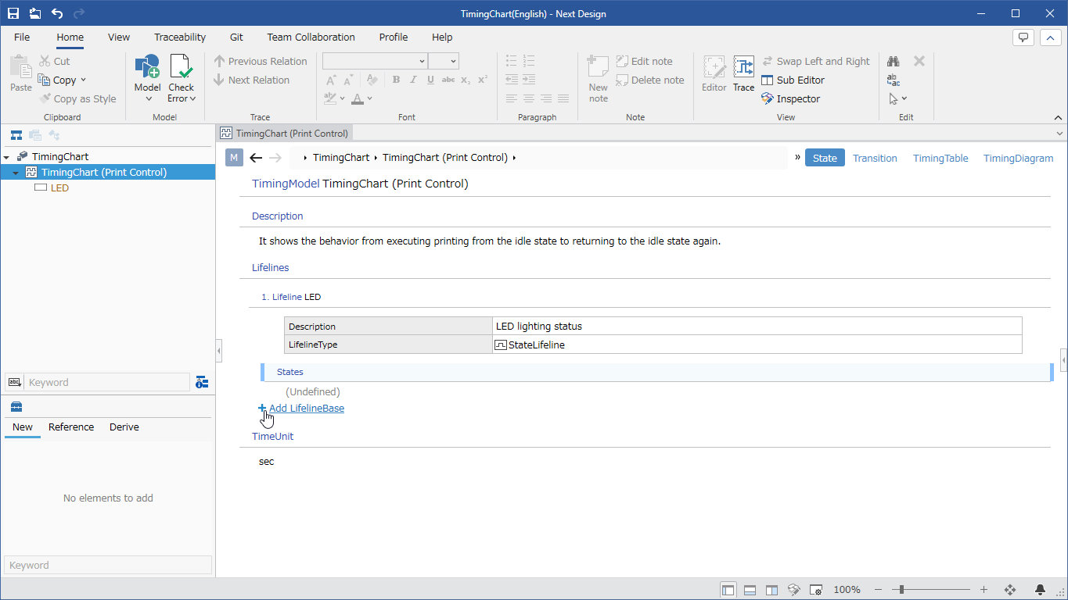Switch to the TimingDiagram view link
The image size is (1068, 600).
click(x=1019, y=158)
